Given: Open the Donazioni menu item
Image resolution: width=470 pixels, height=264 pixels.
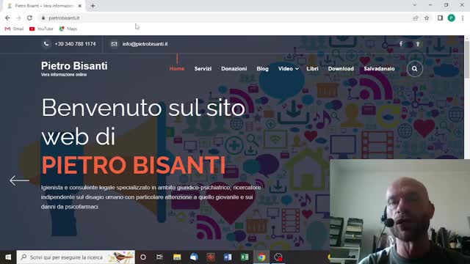Looking at the screenshot, I should pyautogui.click(x=234, y=68).
